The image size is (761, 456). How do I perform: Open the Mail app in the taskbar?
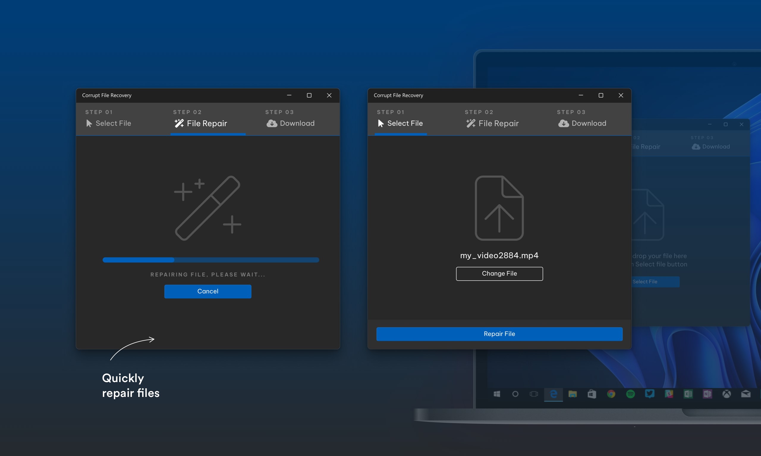(746, 394)
